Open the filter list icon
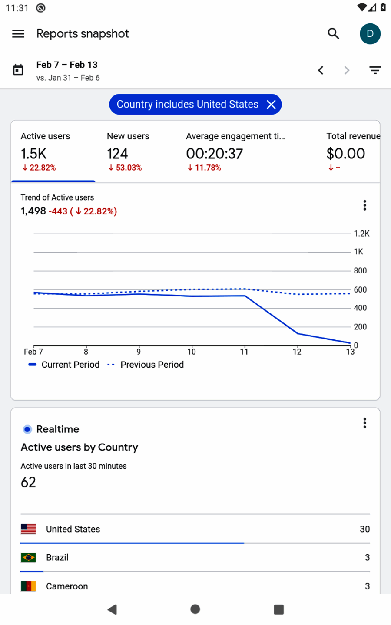The height and width of the screenshot is (625, 391). 375,70
